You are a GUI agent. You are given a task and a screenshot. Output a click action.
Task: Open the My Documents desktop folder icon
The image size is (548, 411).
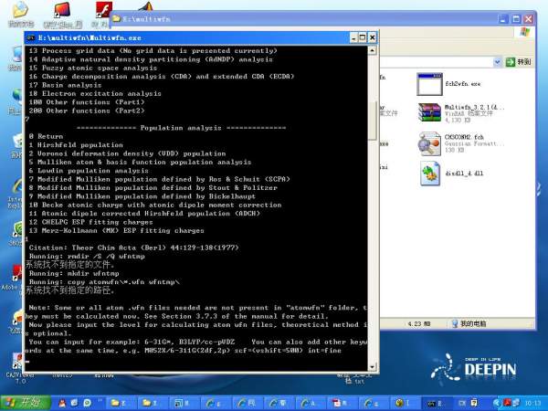[21, 10]
